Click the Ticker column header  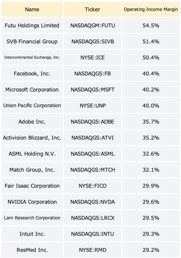(x=93, y=9)
